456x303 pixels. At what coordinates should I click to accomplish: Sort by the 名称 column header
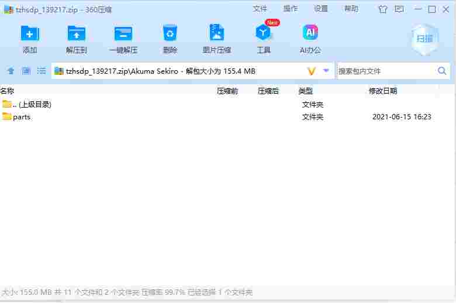[7, 91]
